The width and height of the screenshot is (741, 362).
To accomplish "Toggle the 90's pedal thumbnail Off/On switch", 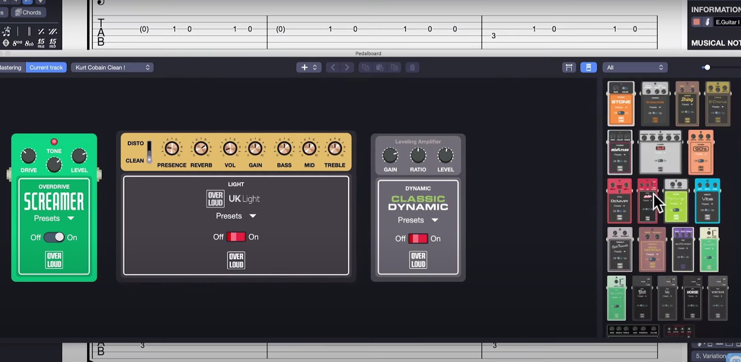I will (x=701, y=161).
